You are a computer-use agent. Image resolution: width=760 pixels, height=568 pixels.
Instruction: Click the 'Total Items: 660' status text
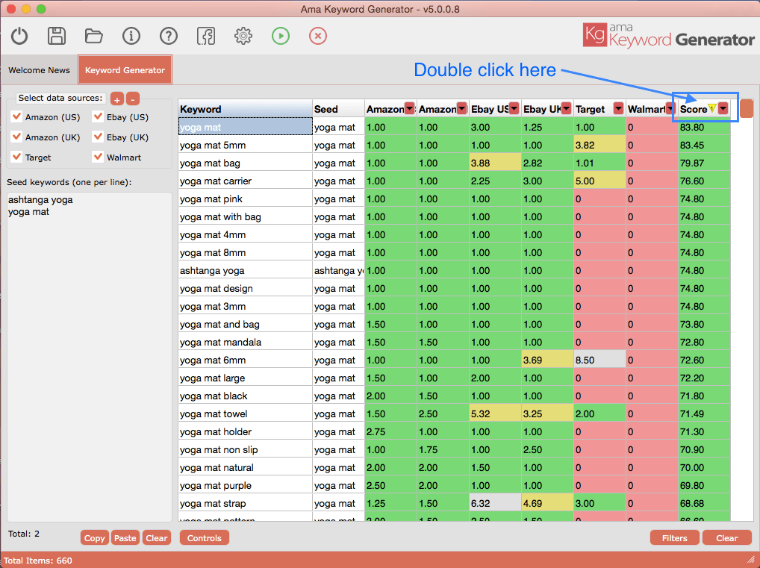pos(38,561)
